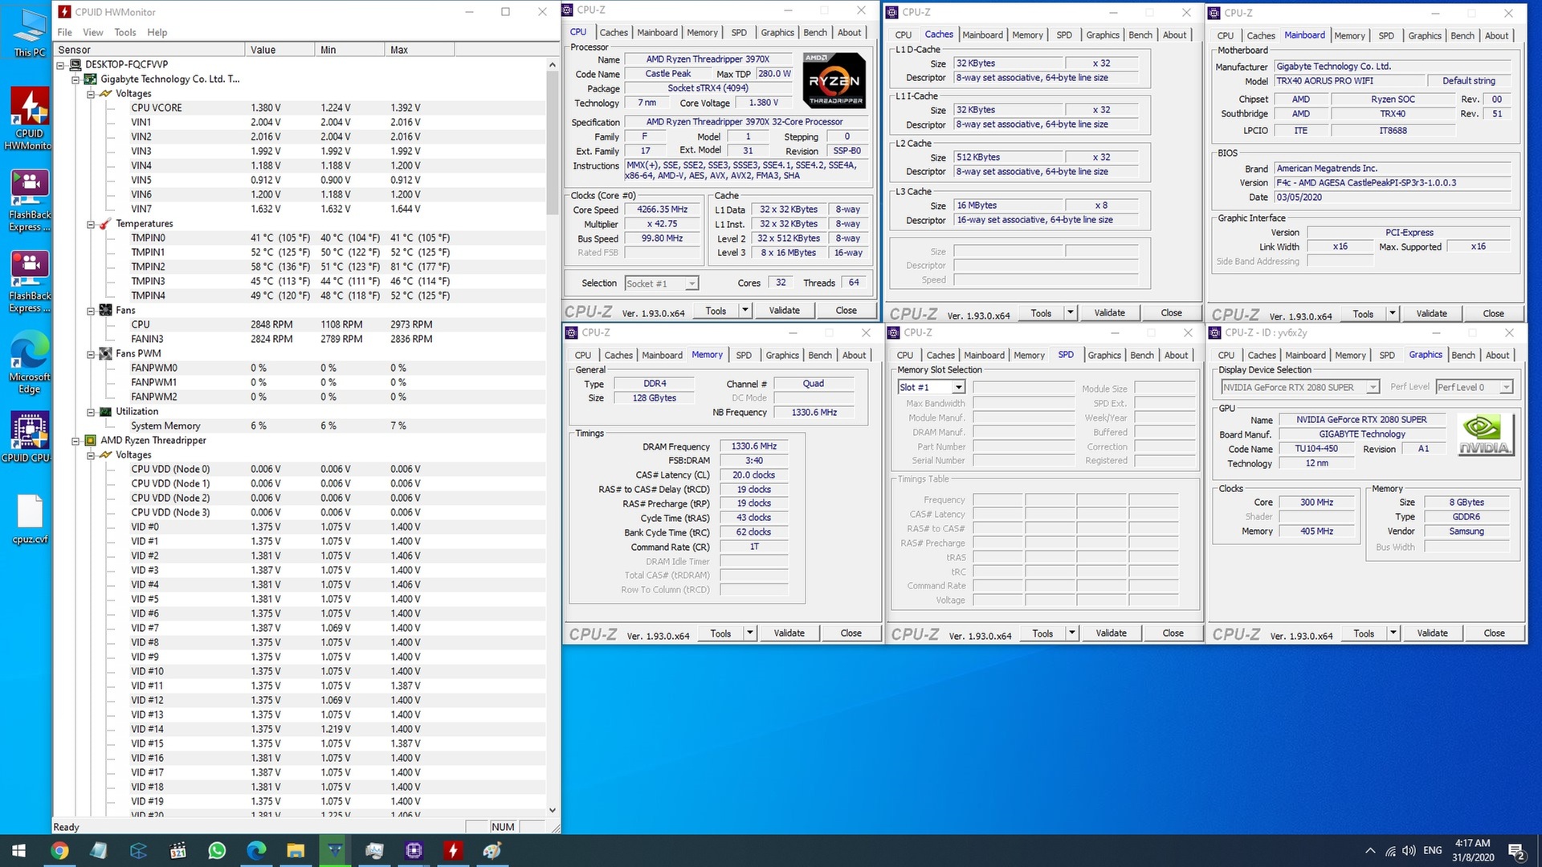Click the Max column header in HWMonitor
The image size is (1542, 867).
coord(419,50)
